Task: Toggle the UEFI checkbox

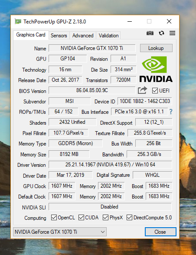Action: [x=155, y=91]
